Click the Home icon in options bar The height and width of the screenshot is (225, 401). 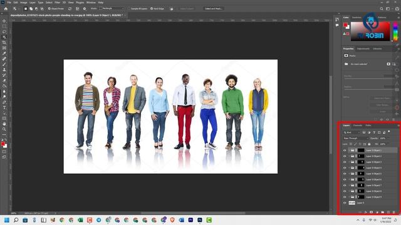tap(6, 9)
